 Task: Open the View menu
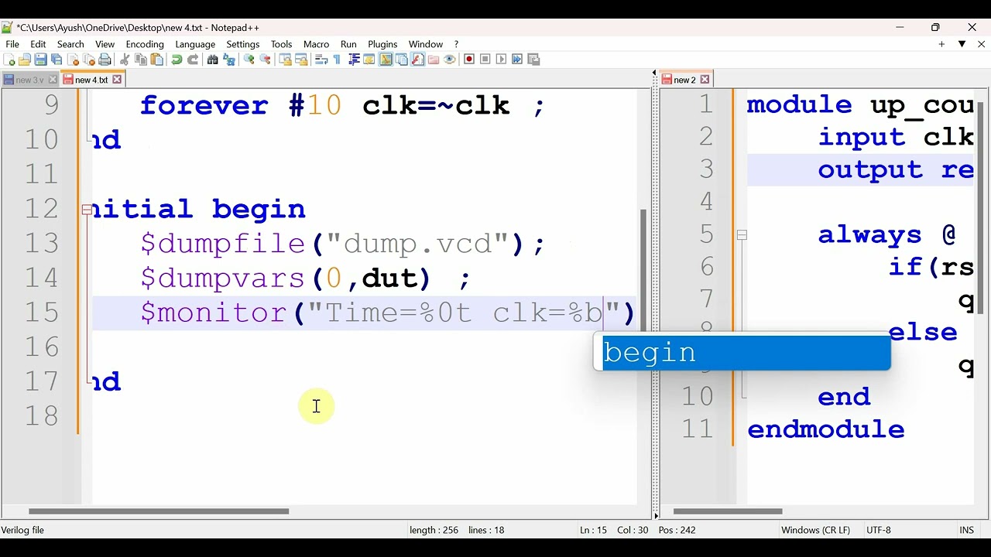105,44
